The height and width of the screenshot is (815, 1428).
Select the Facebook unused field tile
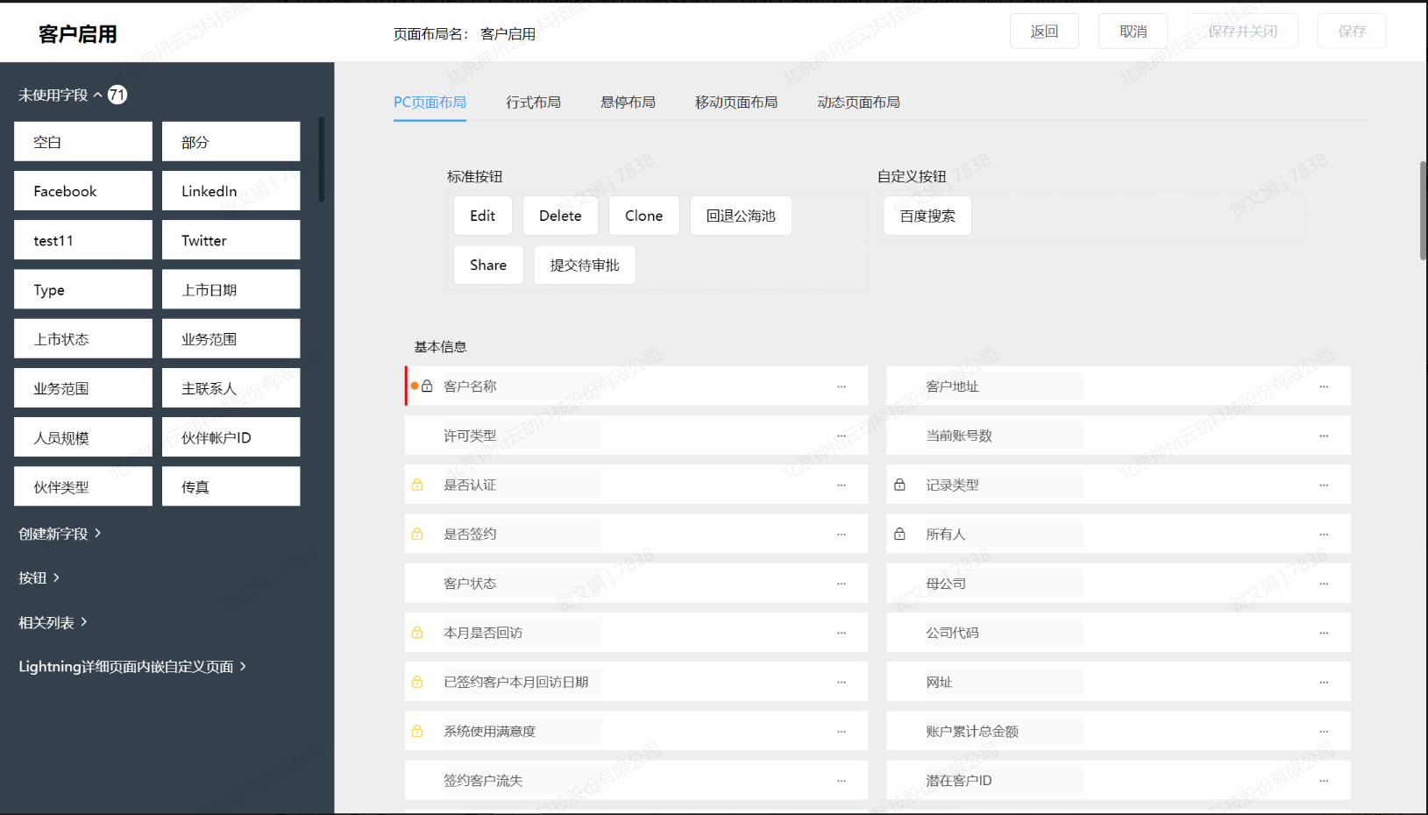pos(83,191)
